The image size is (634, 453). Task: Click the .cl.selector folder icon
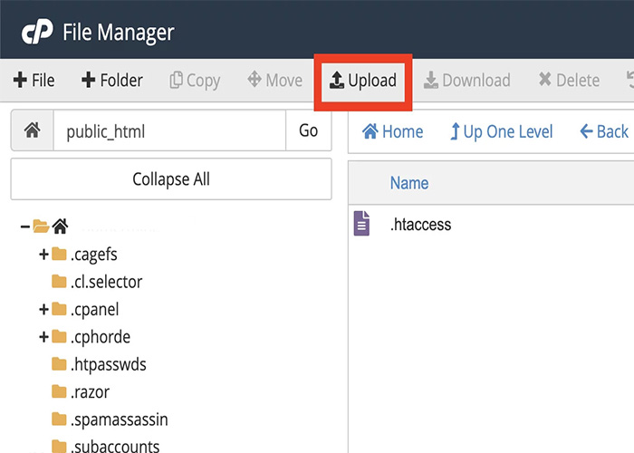tap(60, 282)
